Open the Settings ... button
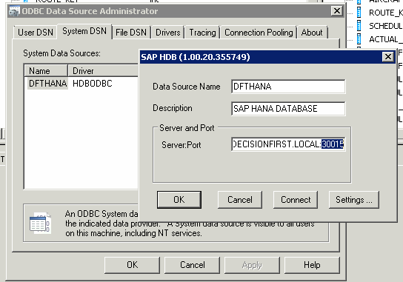 [x=354, y=200]
